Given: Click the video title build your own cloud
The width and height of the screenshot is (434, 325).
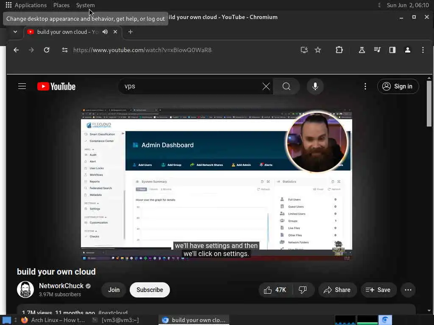Looking at the screenshot, I should click(56, 272).
